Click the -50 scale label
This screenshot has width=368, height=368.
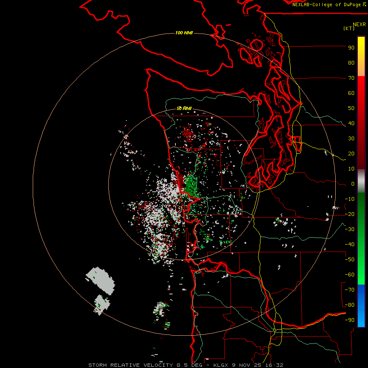(x=350, y=260)
